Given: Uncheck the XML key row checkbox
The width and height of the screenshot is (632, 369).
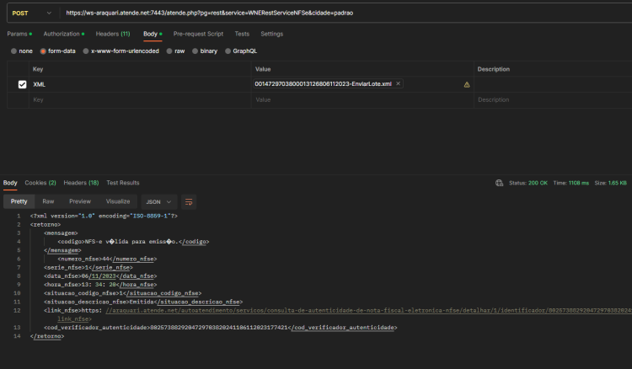Looking at the screenshot, I should [22, 84].
